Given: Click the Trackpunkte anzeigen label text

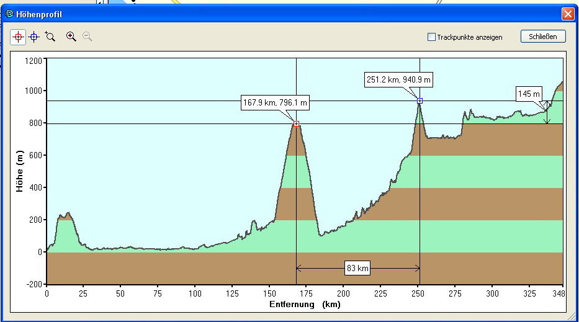Looking at the screenshot, I should coord(469,37).
